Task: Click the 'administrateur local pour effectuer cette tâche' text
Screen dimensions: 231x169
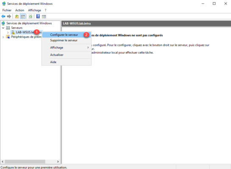Action: (122, 52)
